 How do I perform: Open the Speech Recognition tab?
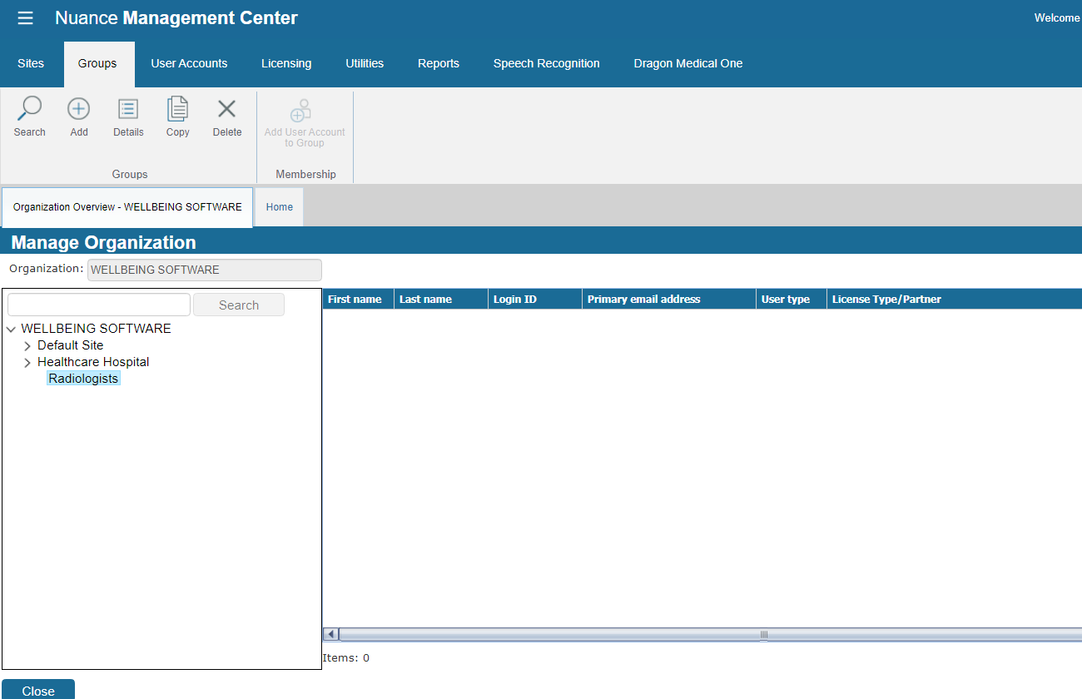click(546, 63)
